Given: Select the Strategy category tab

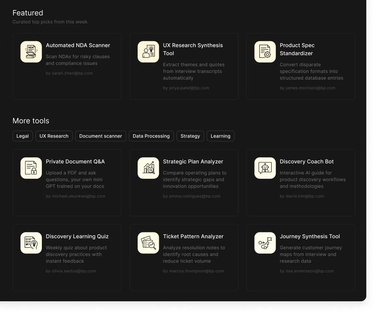Looking at the screenshot, I should pyautogui.click(x=190, y=136).
